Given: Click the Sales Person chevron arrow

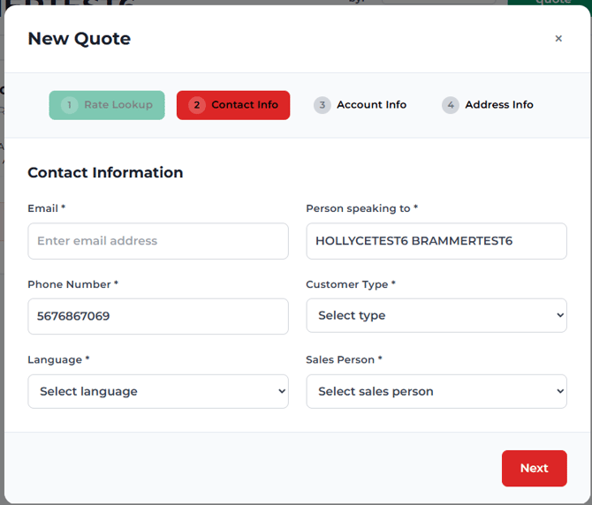Looking at the screenshot, I should click(x=560, y=391).
